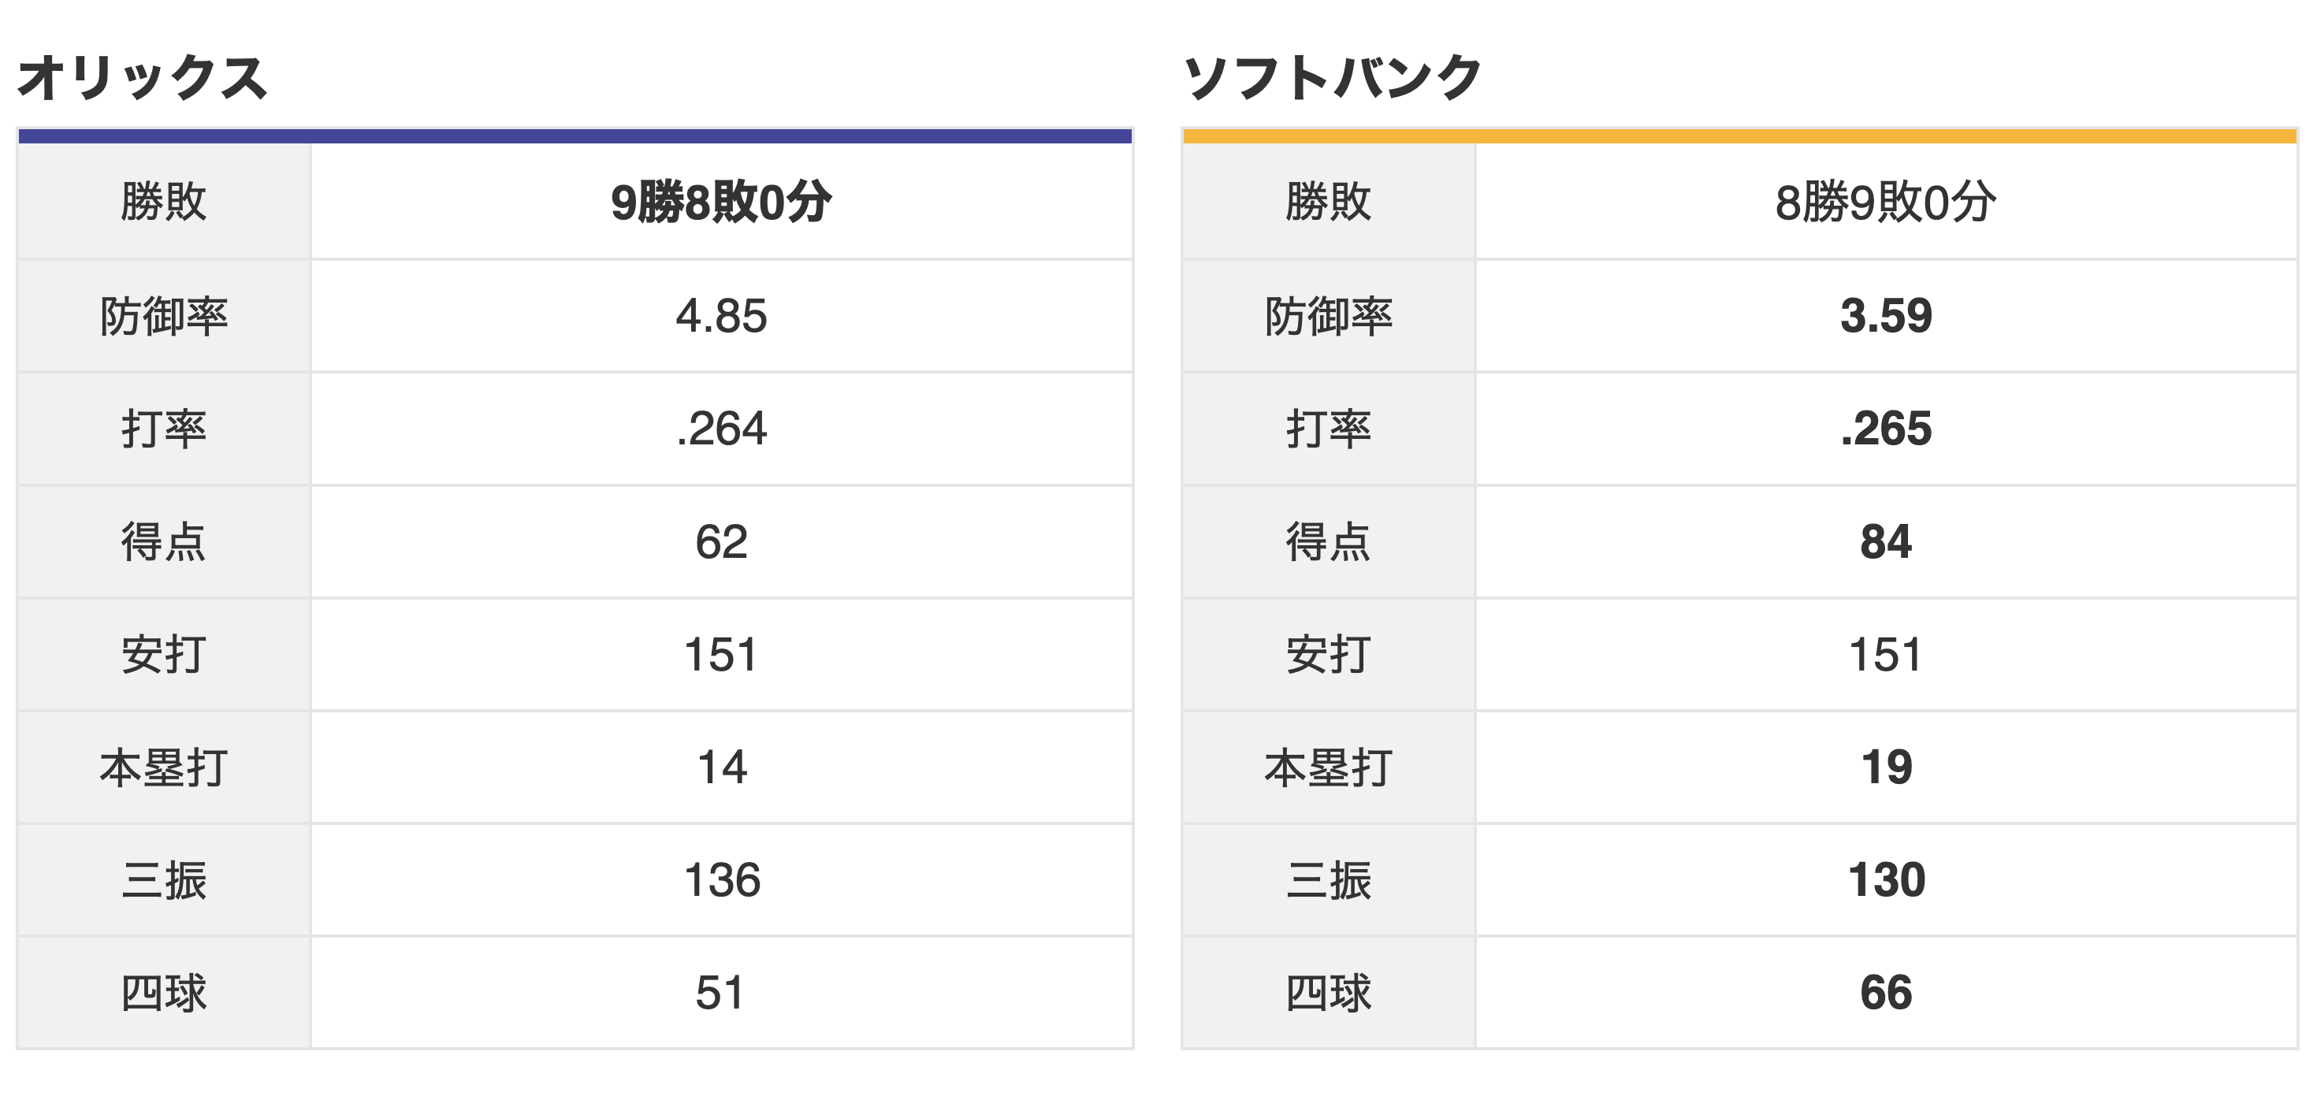Screen dimensions: 2317x1111
Task: Select SoftBank record 8勝9敗0分
Action: click(x=1886, y=202)
